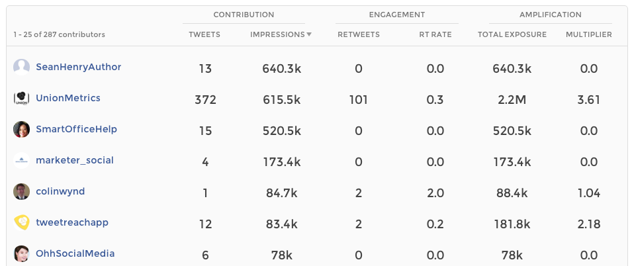
Task: Sort by Retweets column header
Action: 358,34
